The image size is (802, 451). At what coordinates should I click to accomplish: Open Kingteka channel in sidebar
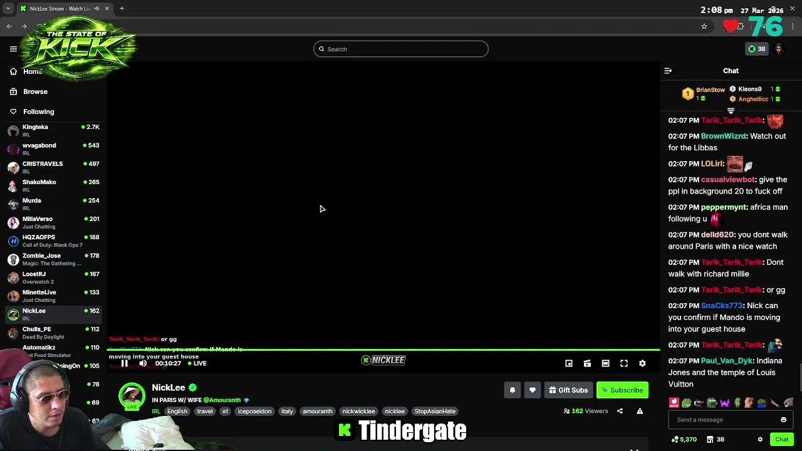coord(53,130)
